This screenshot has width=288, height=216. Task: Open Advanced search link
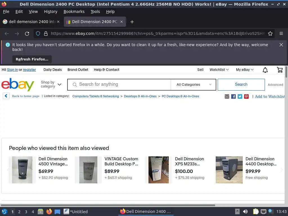(x=275, y=85)
